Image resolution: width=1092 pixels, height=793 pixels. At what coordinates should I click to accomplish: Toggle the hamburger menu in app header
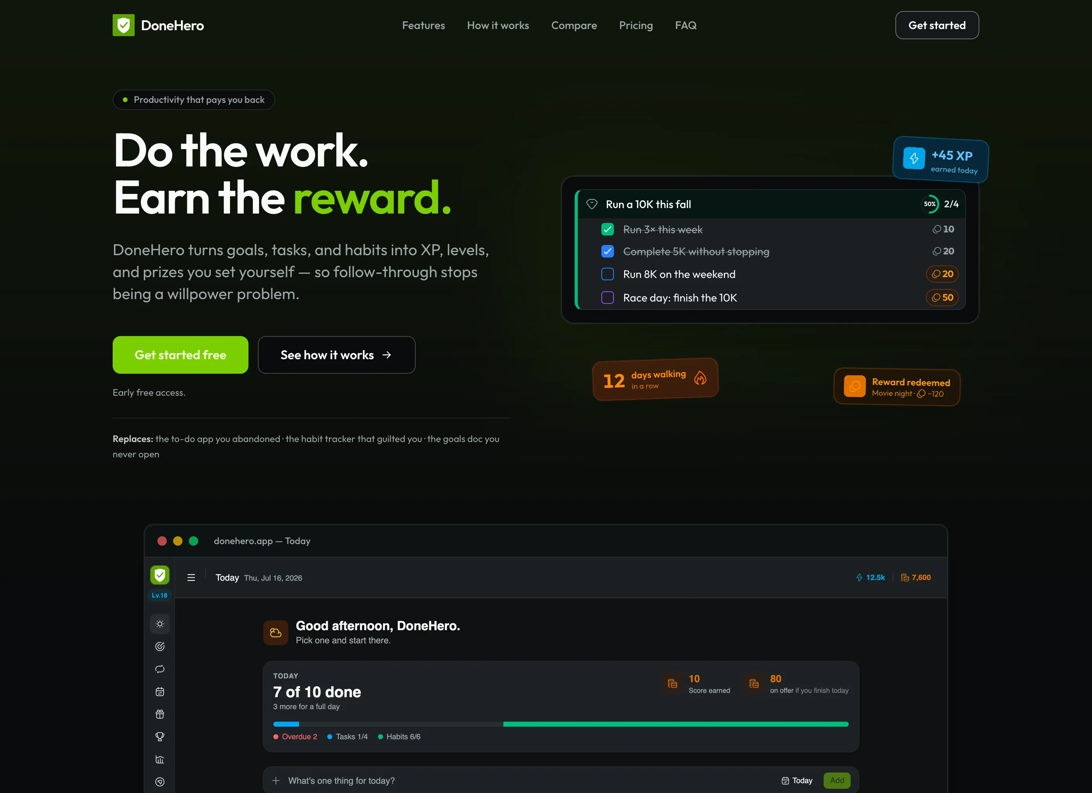coord(191,577)
